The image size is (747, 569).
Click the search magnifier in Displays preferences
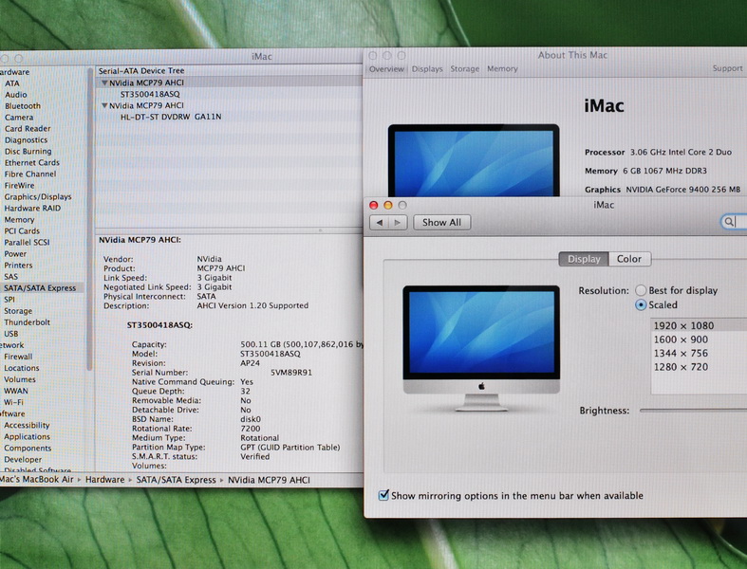point(728,221)
